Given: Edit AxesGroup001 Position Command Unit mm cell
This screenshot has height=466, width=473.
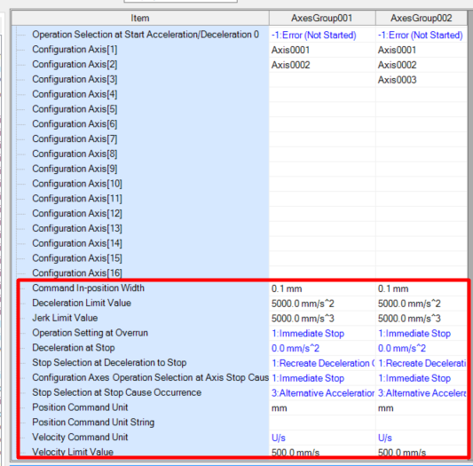Looking at the screenshot, I should point(322,408).
